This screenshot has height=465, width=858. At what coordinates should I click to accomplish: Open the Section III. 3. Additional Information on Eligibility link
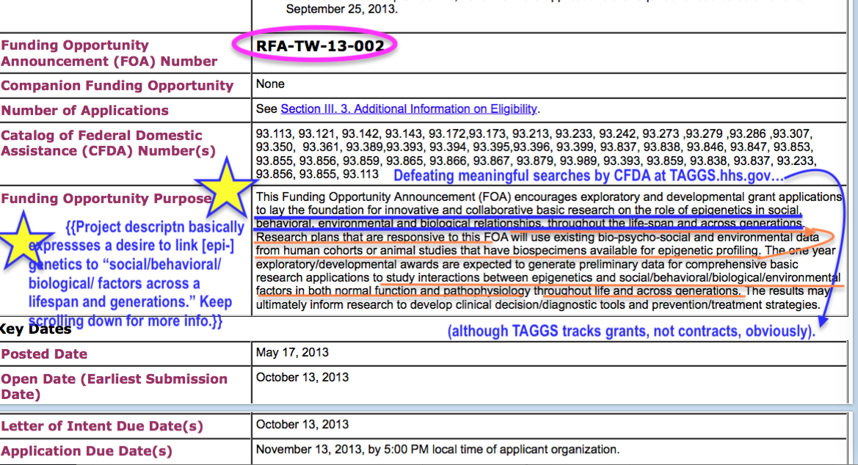[x=409, y=109]
